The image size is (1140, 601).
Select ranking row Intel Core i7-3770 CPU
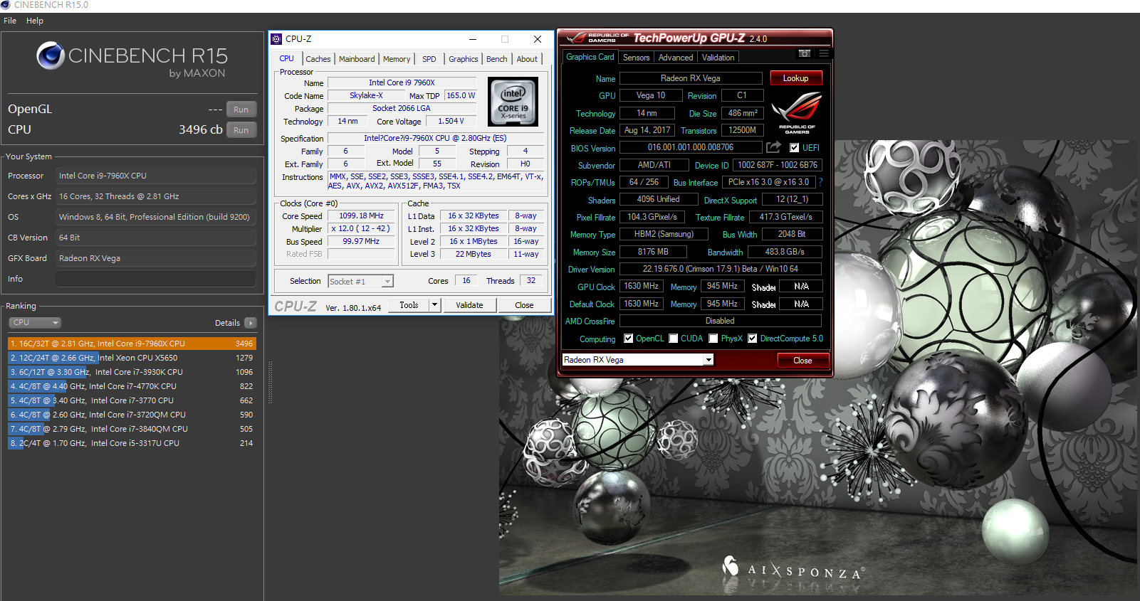coord(131,400)
